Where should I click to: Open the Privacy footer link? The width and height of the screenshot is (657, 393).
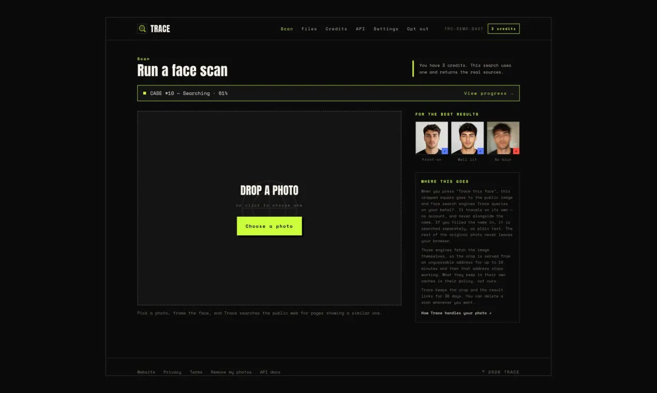point(172,372)
